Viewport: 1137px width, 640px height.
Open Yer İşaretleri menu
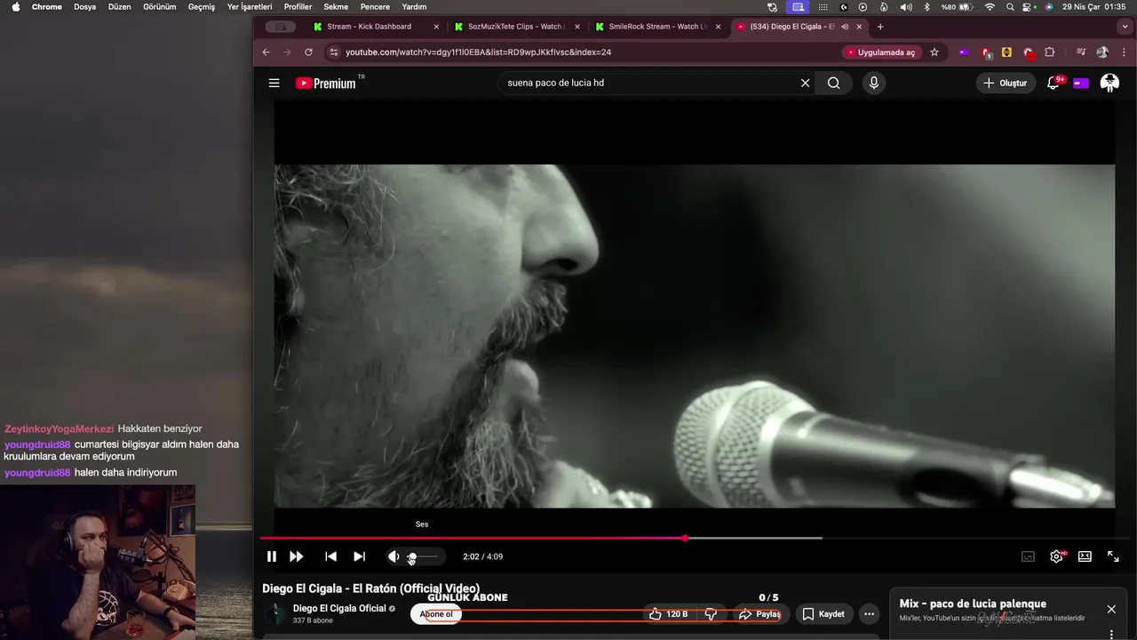[x=250, y=6]
